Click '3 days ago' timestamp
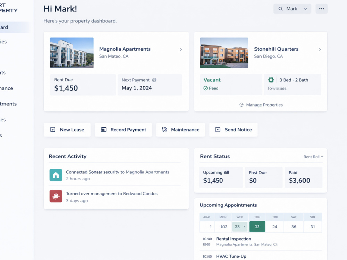The image size is (347, 260). click(77, 201)
